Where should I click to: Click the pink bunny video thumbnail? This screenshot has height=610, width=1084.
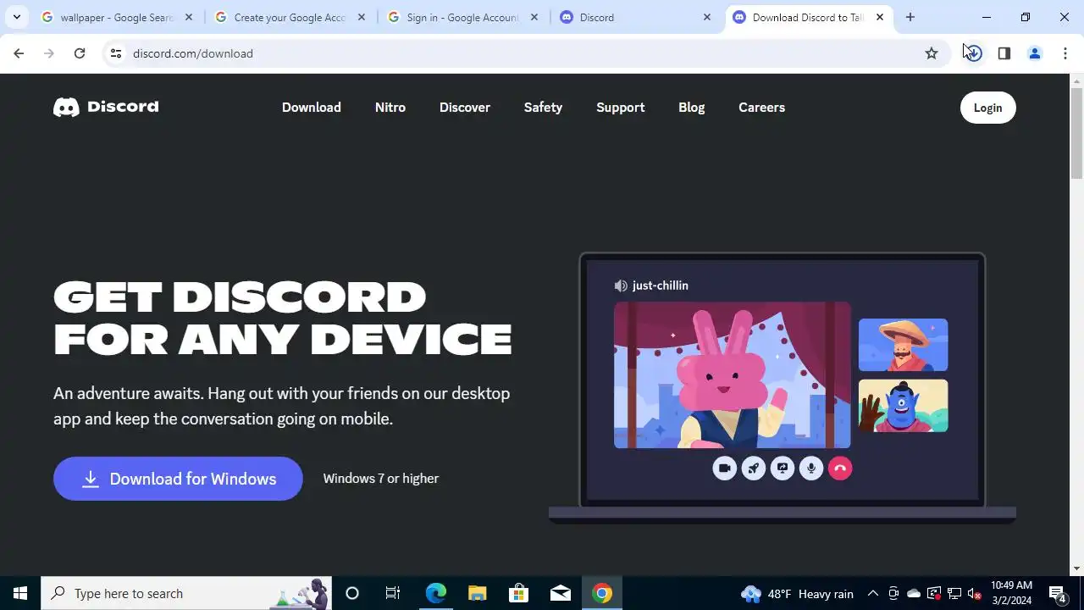click(x=733, y=374)
